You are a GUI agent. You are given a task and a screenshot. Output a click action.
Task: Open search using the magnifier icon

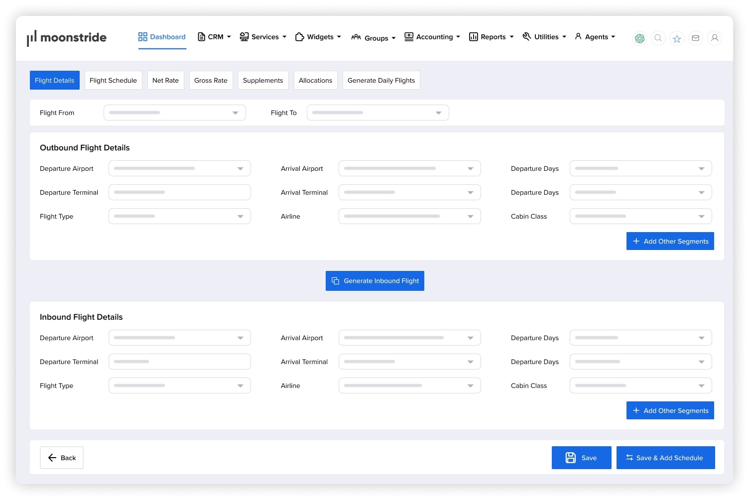tap(658, 38)
